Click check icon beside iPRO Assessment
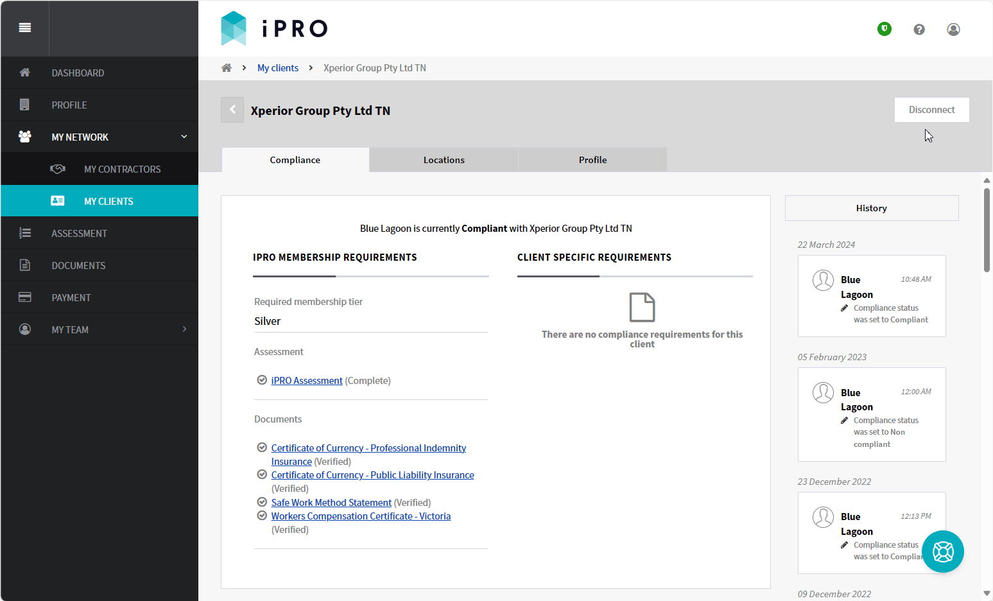The width and height of the screenshot is (993, 601). point(262,380)
